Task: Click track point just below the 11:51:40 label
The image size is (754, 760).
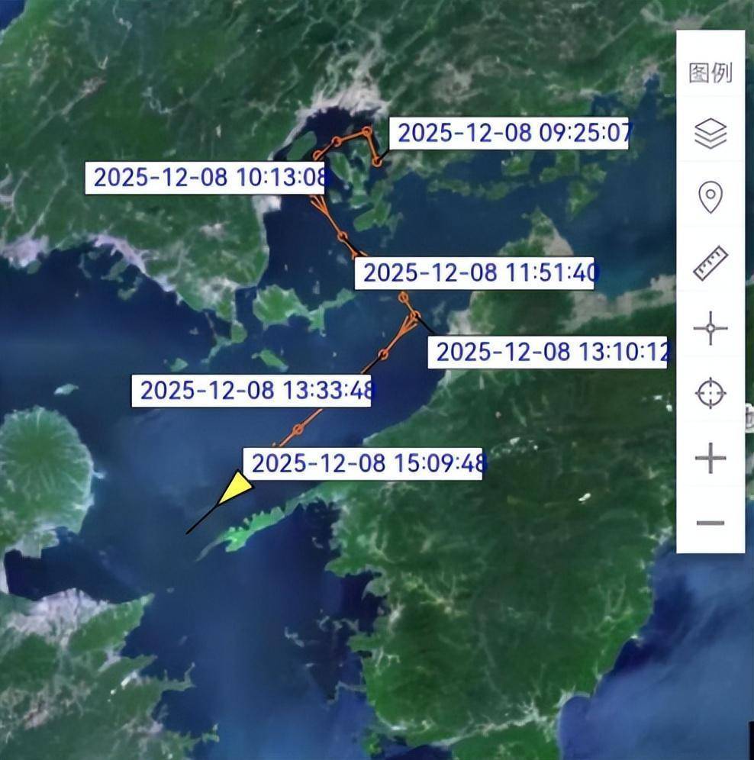Action: (x=404, y=298)
